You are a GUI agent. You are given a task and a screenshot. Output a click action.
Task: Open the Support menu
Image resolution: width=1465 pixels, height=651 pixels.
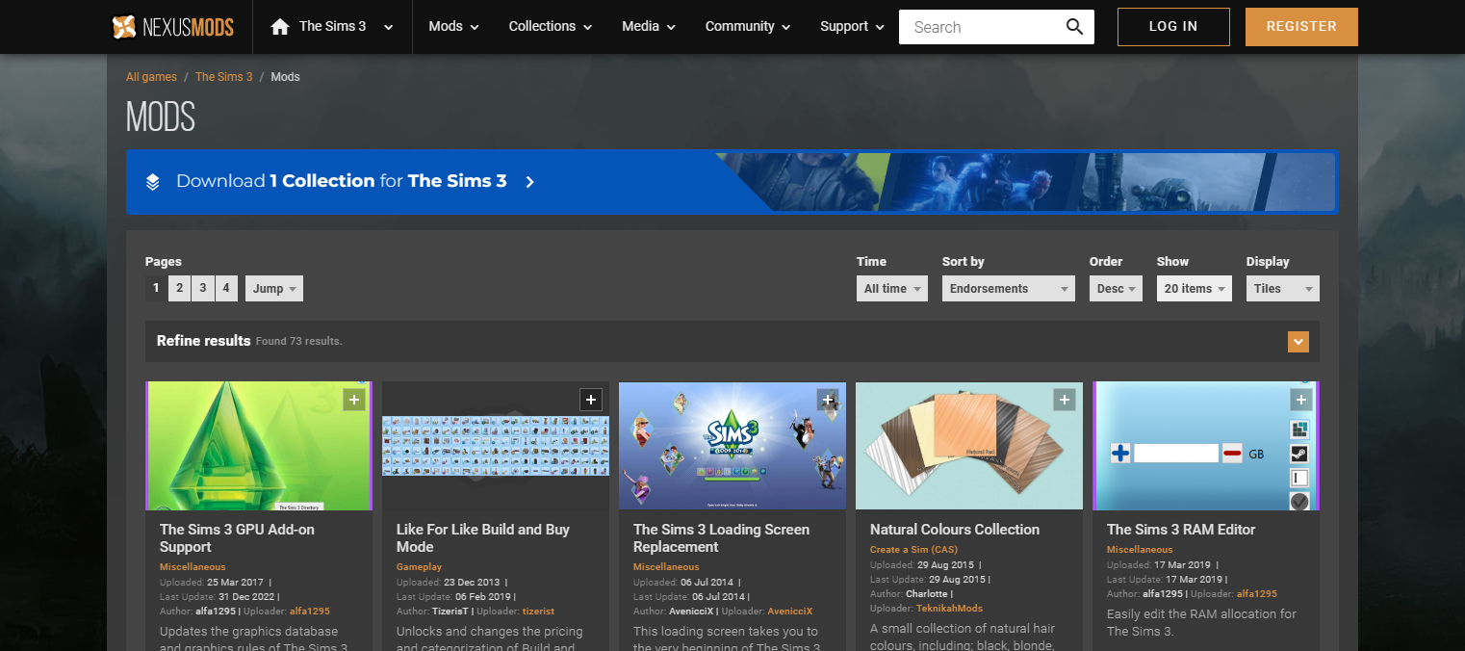pos(852,27)
